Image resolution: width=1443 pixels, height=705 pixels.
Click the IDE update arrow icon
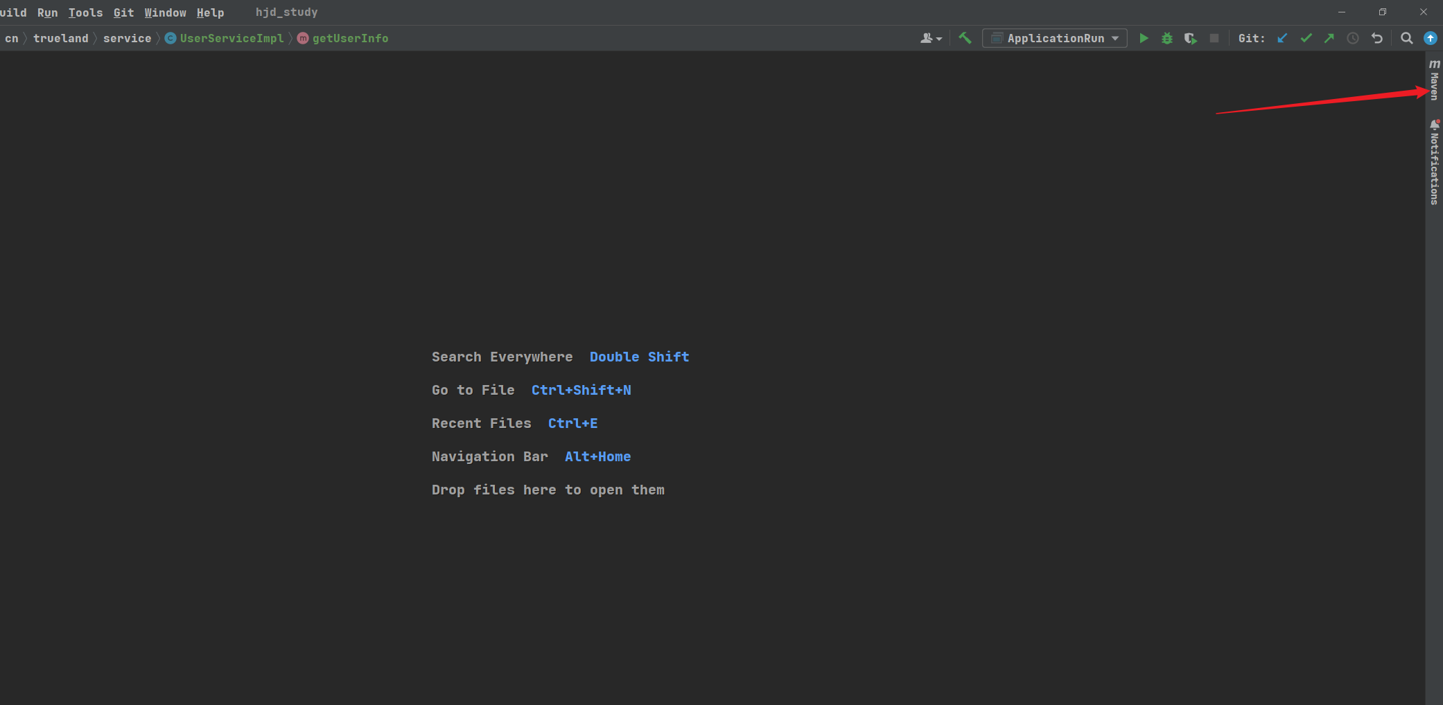click(1430, 38)
